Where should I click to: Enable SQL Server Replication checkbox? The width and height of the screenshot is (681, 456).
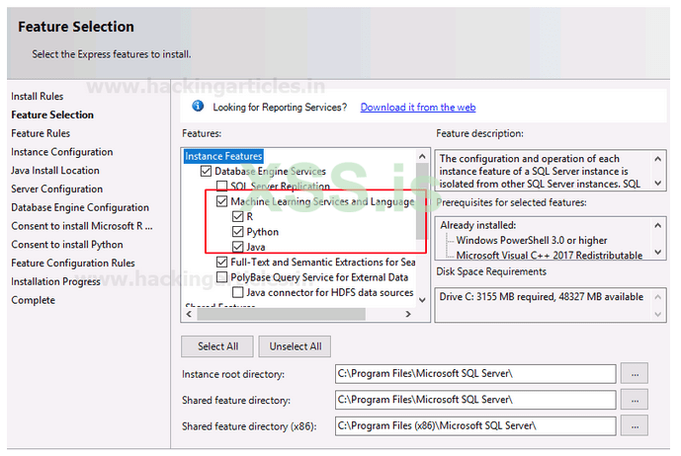click(222, 186)
